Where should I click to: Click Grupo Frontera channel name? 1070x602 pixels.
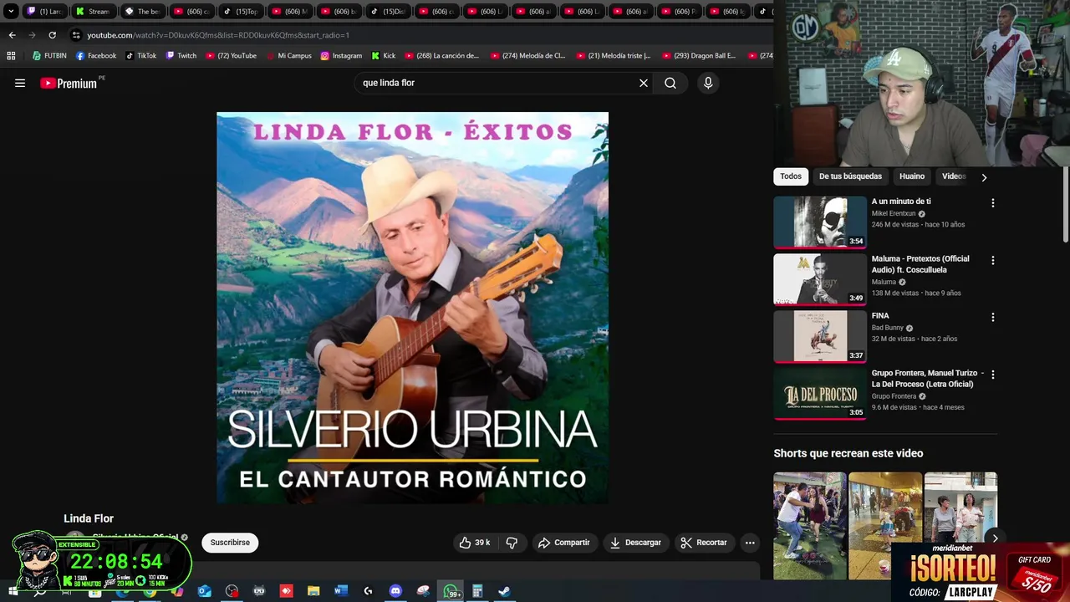click(x=894, y=396)
